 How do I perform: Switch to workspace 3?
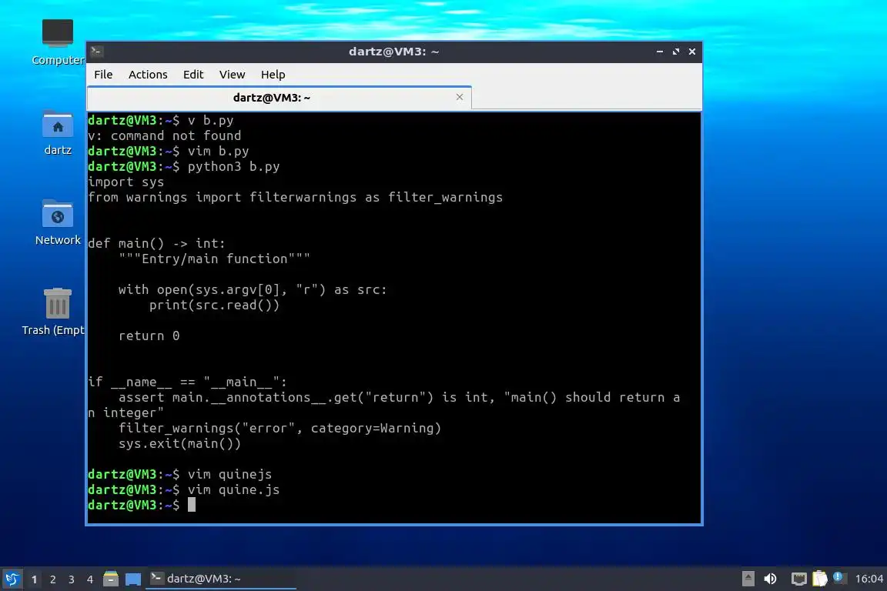coord(72,579)
